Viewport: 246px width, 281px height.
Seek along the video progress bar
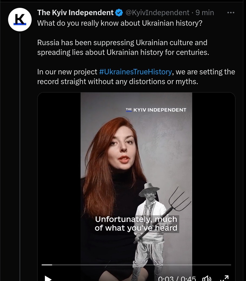click(x=136, y=265)
